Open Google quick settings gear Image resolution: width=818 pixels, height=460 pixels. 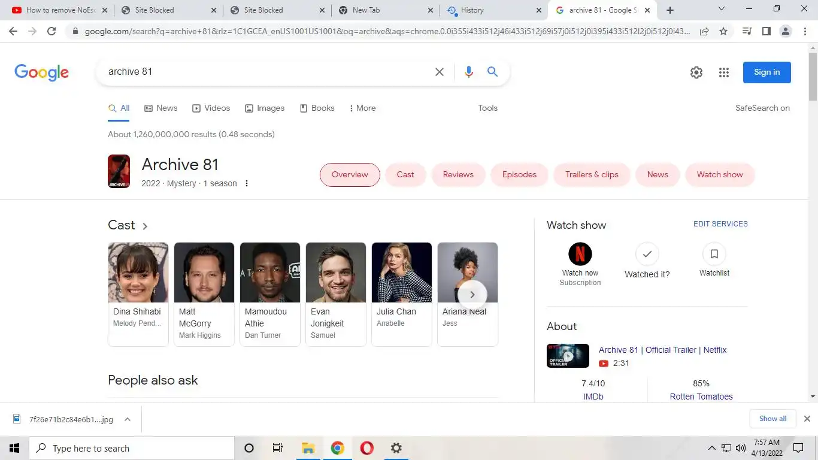point(696,72)
